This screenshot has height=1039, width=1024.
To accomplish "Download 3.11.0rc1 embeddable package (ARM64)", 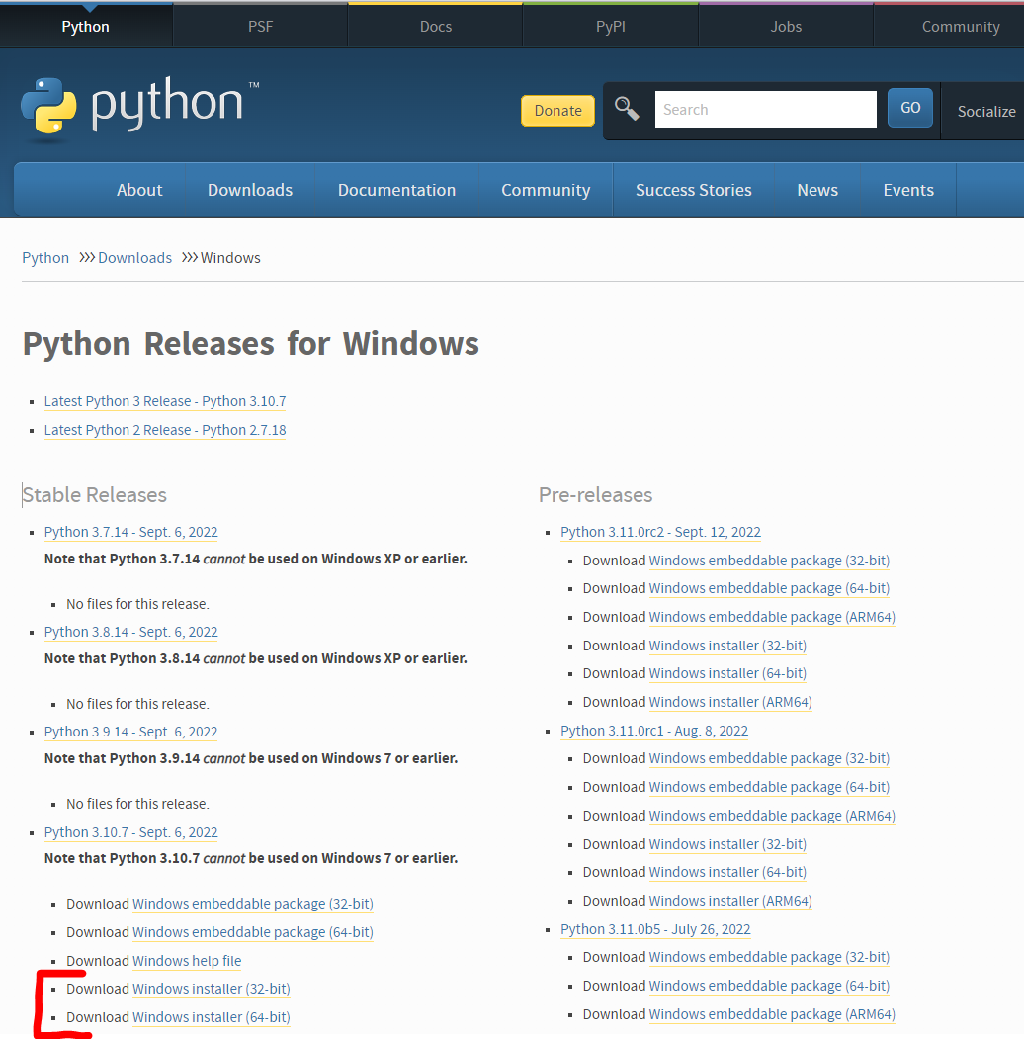I will [772, 816].
